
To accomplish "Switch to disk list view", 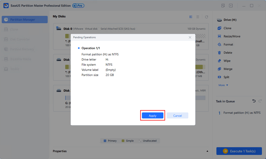I will click(x=198, y=17).
